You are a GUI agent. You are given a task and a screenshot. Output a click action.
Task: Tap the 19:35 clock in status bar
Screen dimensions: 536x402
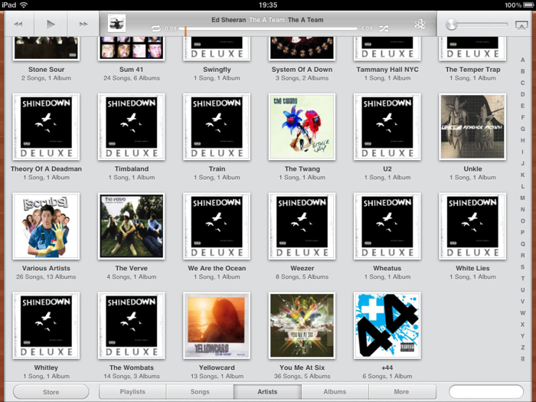click(268, 5)
